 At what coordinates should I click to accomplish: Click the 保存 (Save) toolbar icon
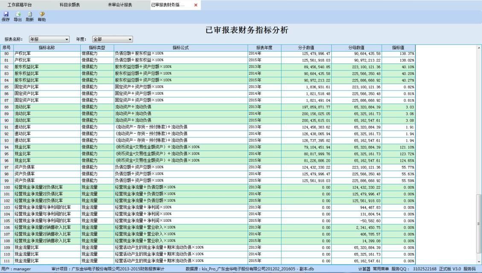[6, 17]
